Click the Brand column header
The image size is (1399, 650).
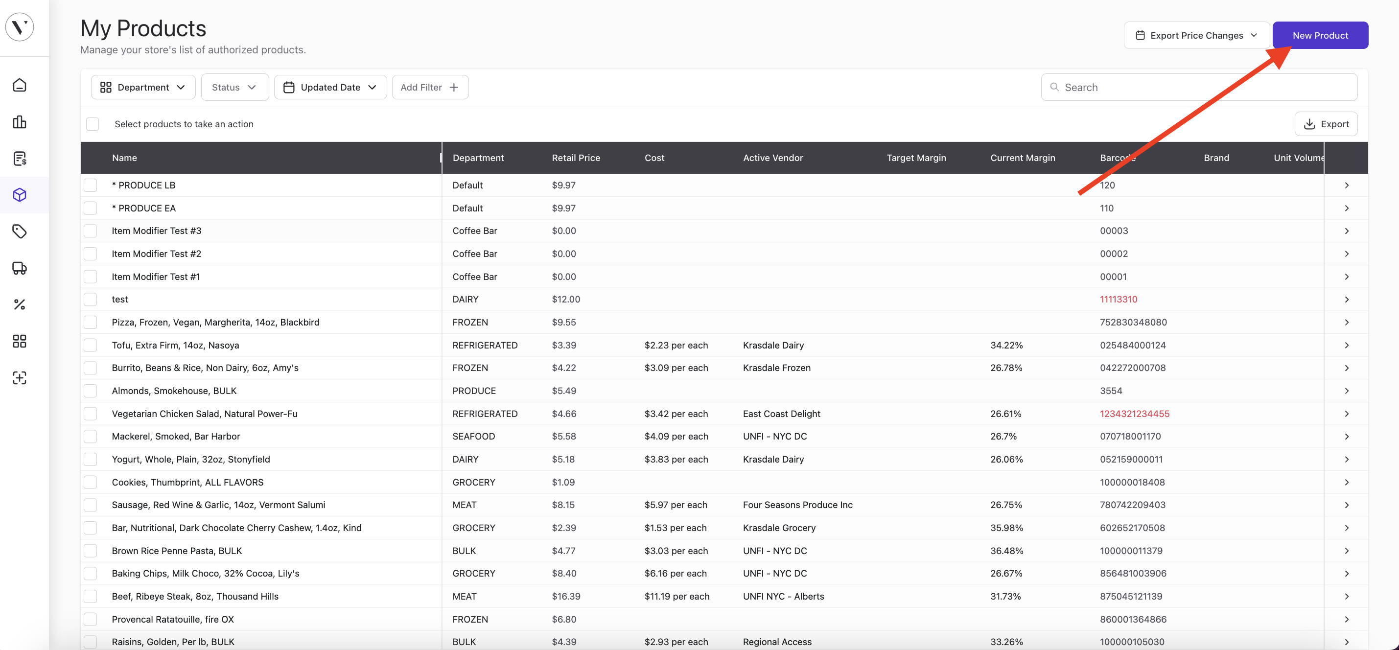(x=1216, y=158)
